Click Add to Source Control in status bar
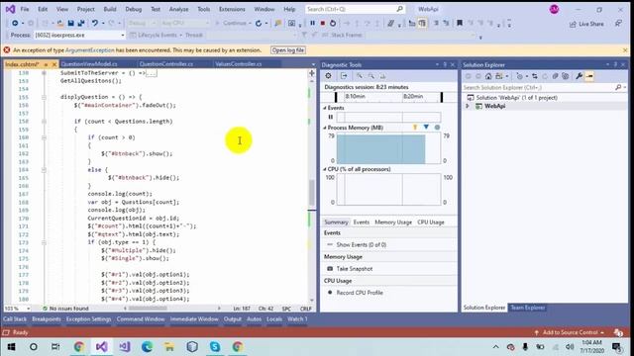 [x=570, y=332]
